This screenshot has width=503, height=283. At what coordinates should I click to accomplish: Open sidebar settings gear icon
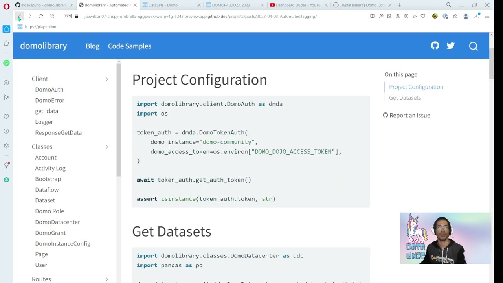(x=6, y=146)
